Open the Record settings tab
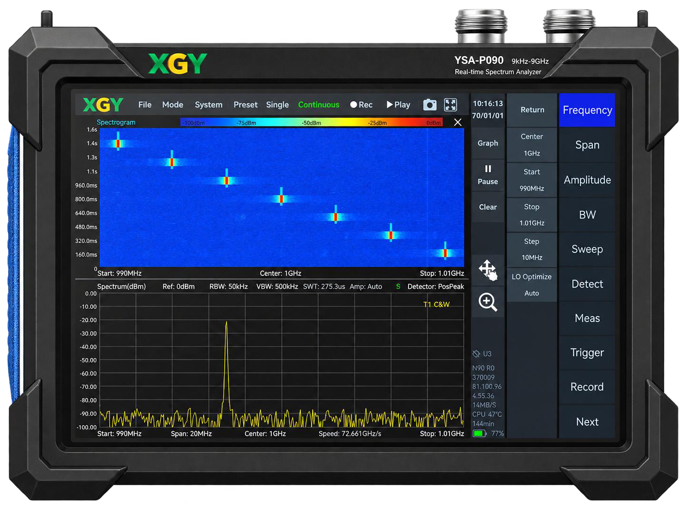This screenshot has height=516, width=688. coord(587,387)
